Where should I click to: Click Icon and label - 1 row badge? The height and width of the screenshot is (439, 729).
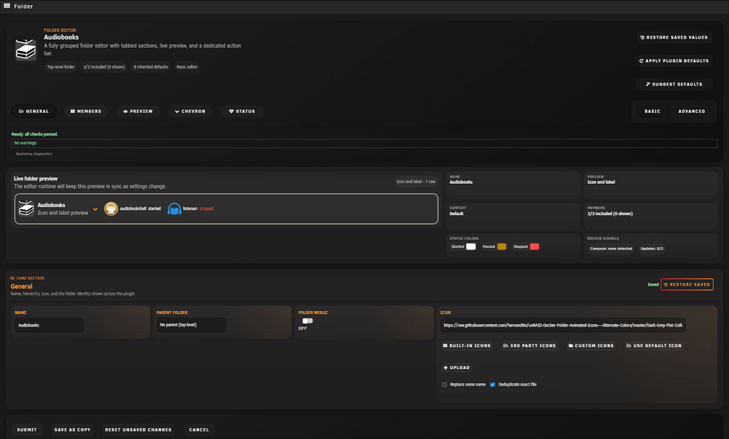(x=416, y=182)
